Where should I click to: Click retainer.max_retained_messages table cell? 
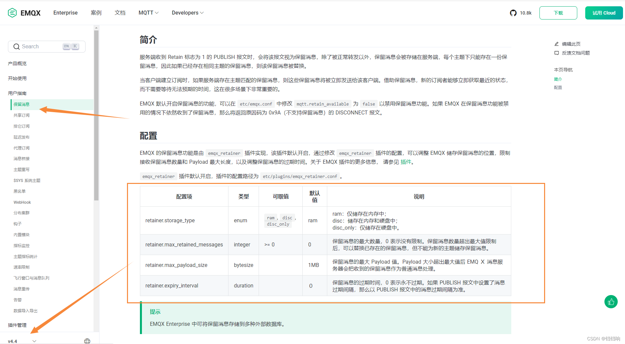click(184, 245)
